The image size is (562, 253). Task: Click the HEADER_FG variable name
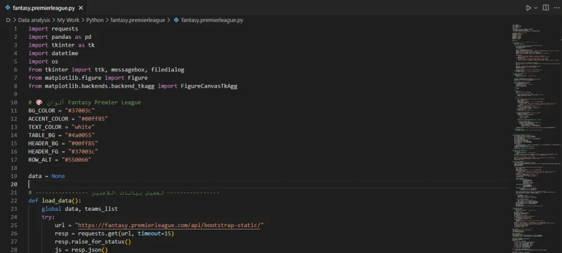tap(43, 152)
